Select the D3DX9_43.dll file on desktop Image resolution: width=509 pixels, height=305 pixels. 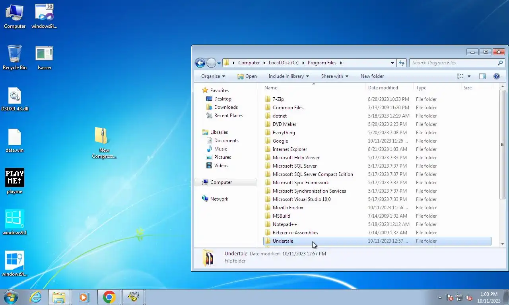click(15, 99)
